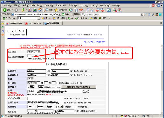The image size is (164, 118).
Task: Click the RSS icon in the side panel
Action: pyautogui.click(x=3, y=35)
